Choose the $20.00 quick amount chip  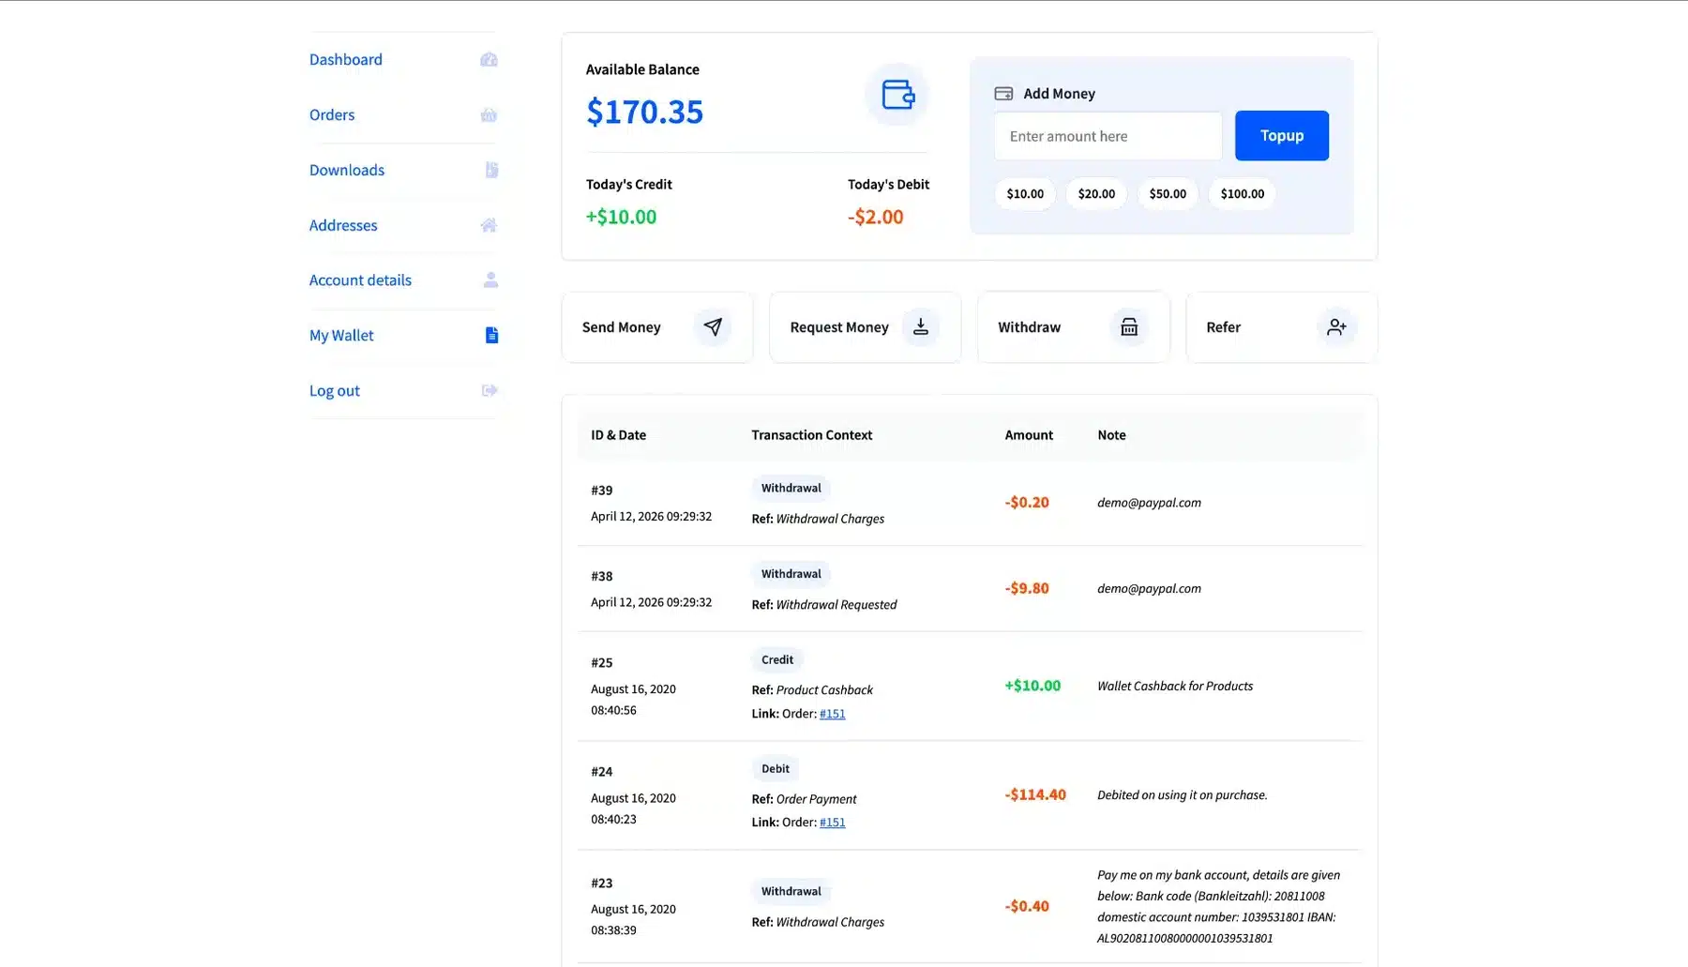pos(1096,193)
